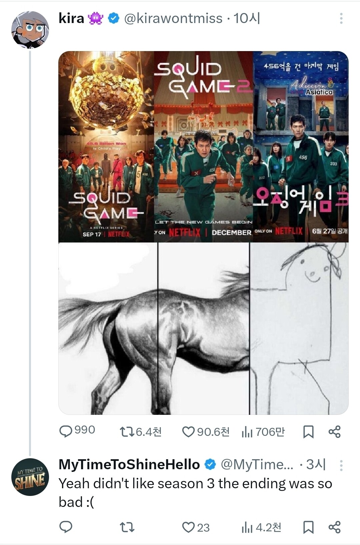Open more options for MyTimeToShineHello's reply
360x545 pixels.
click(x=341, y=465)
